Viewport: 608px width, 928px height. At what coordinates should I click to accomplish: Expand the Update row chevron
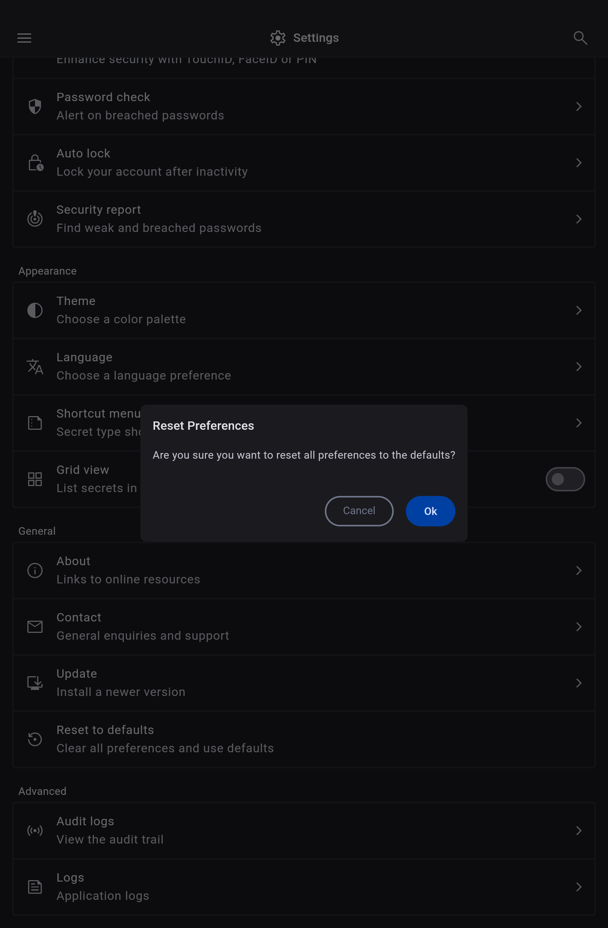tap(579, 683)
